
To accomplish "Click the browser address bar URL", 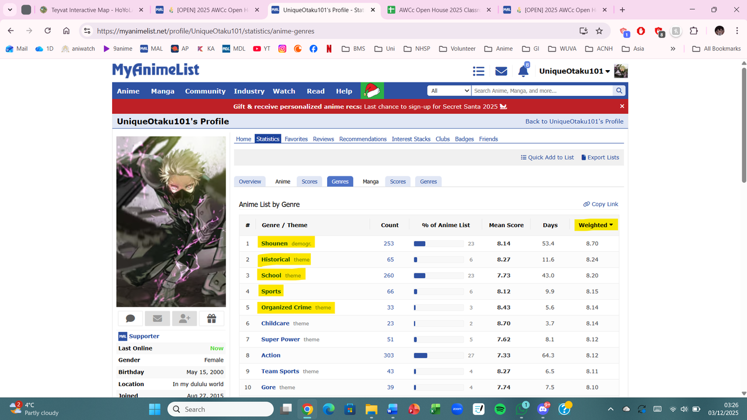I will (x=205, y=31).
